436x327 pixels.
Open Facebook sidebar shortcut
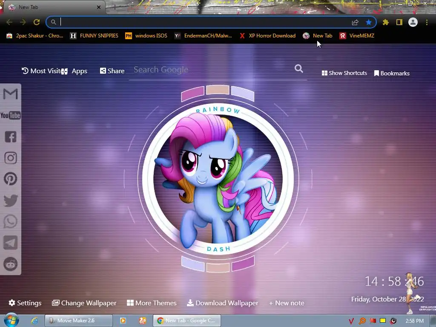(11, 137)
